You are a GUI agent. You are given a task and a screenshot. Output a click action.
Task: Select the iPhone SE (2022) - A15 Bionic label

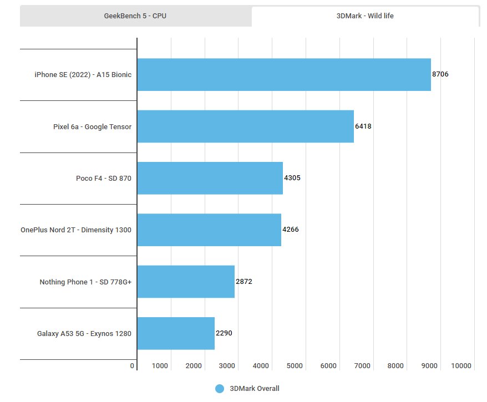coord(83,74)
